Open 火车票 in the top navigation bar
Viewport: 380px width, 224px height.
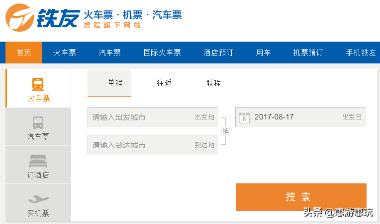pos(65,53)
